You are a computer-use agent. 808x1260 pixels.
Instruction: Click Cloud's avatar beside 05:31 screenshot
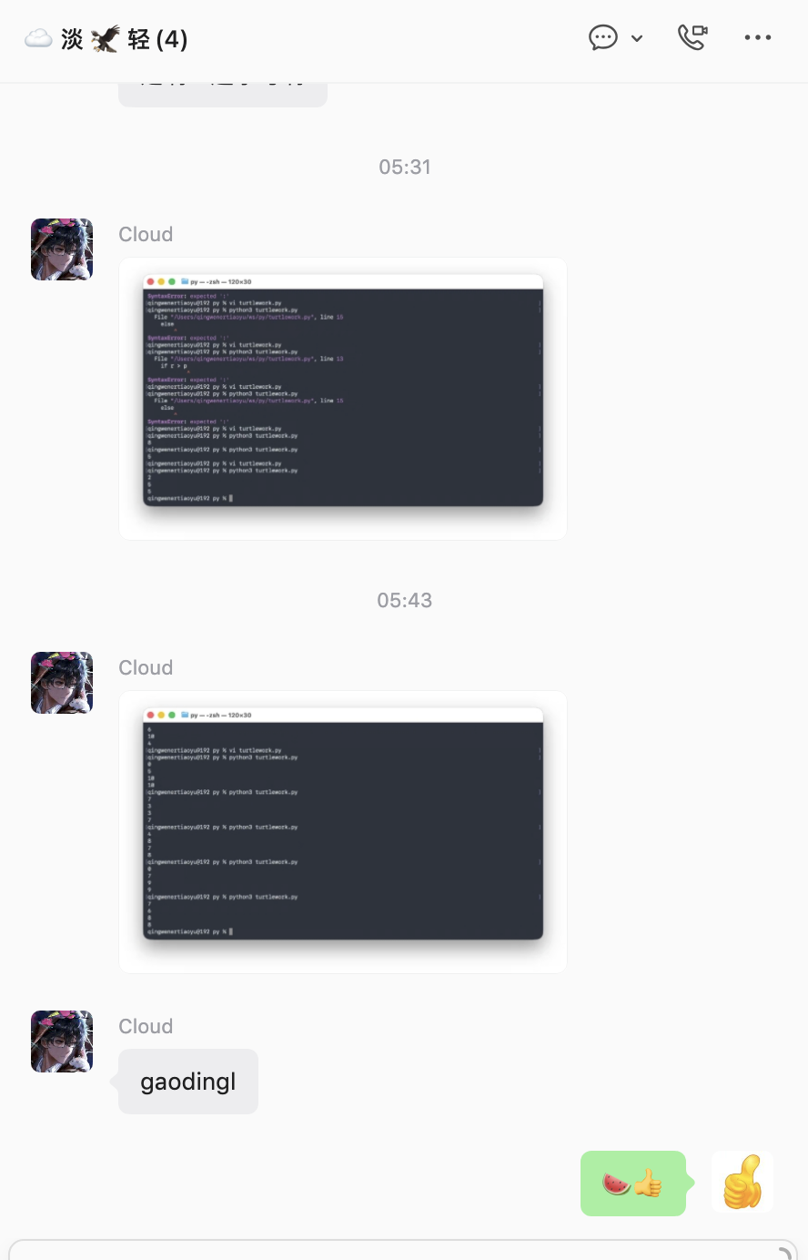coord(62,249)
